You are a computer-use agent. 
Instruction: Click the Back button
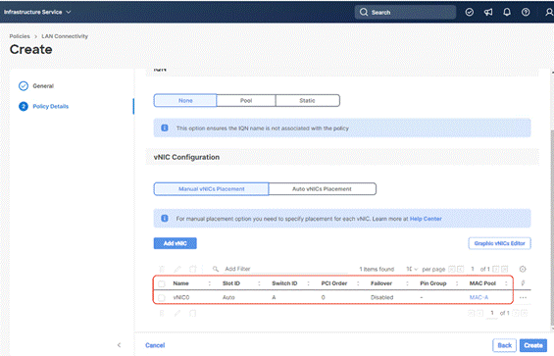click(x=505, y=345)
